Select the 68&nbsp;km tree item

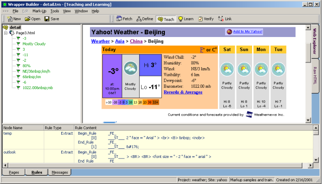pyautogui.click(x=32, y=77)
